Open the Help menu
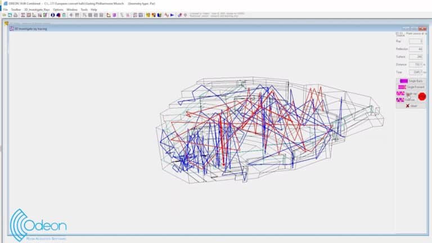 94,10
